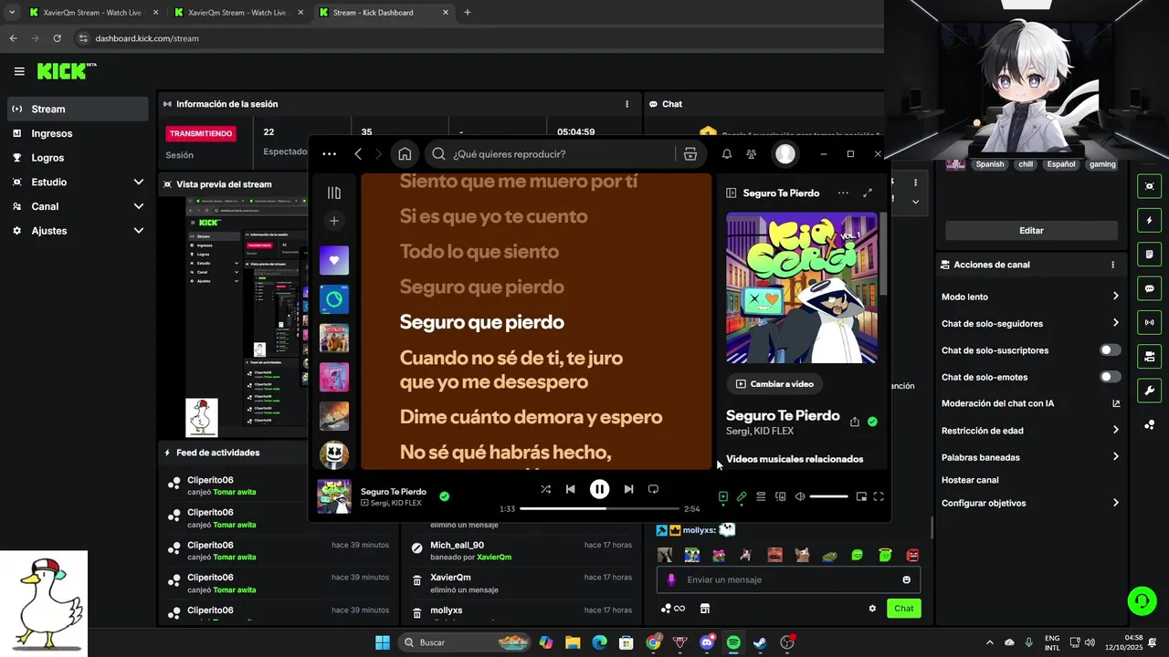Toggle the Now Playing view icon
The image size is (1169, 657).
point(722,496)
